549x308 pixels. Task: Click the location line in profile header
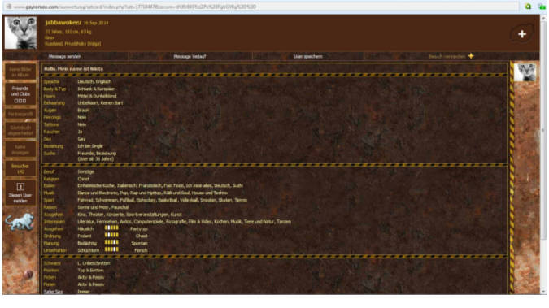73,44
